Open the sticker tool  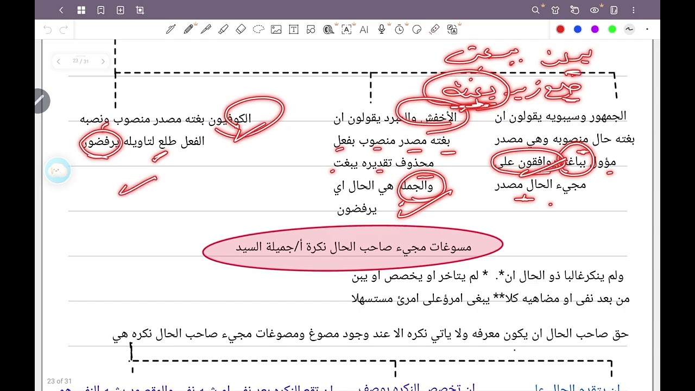(417, 29)
